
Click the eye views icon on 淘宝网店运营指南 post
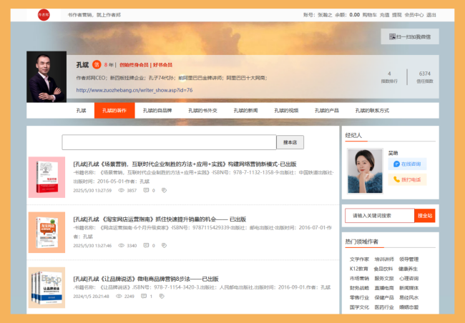coord(121,245)
